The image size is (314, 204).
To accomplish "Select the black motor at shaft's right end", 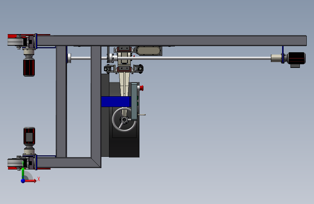I will coord(296,58).
